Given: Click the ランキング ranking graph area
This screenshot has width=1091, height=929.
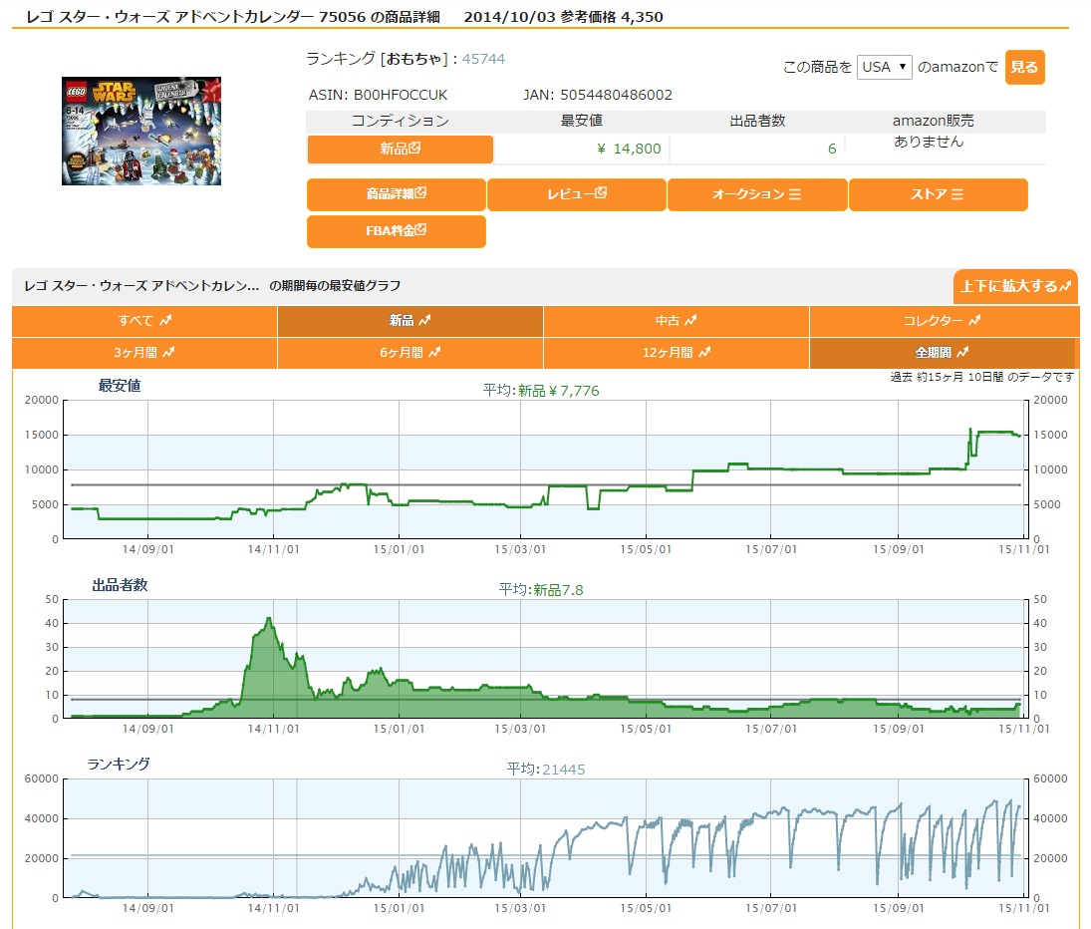Looking at the screenshot, I should pyautogui.click(x=546, y=838).
